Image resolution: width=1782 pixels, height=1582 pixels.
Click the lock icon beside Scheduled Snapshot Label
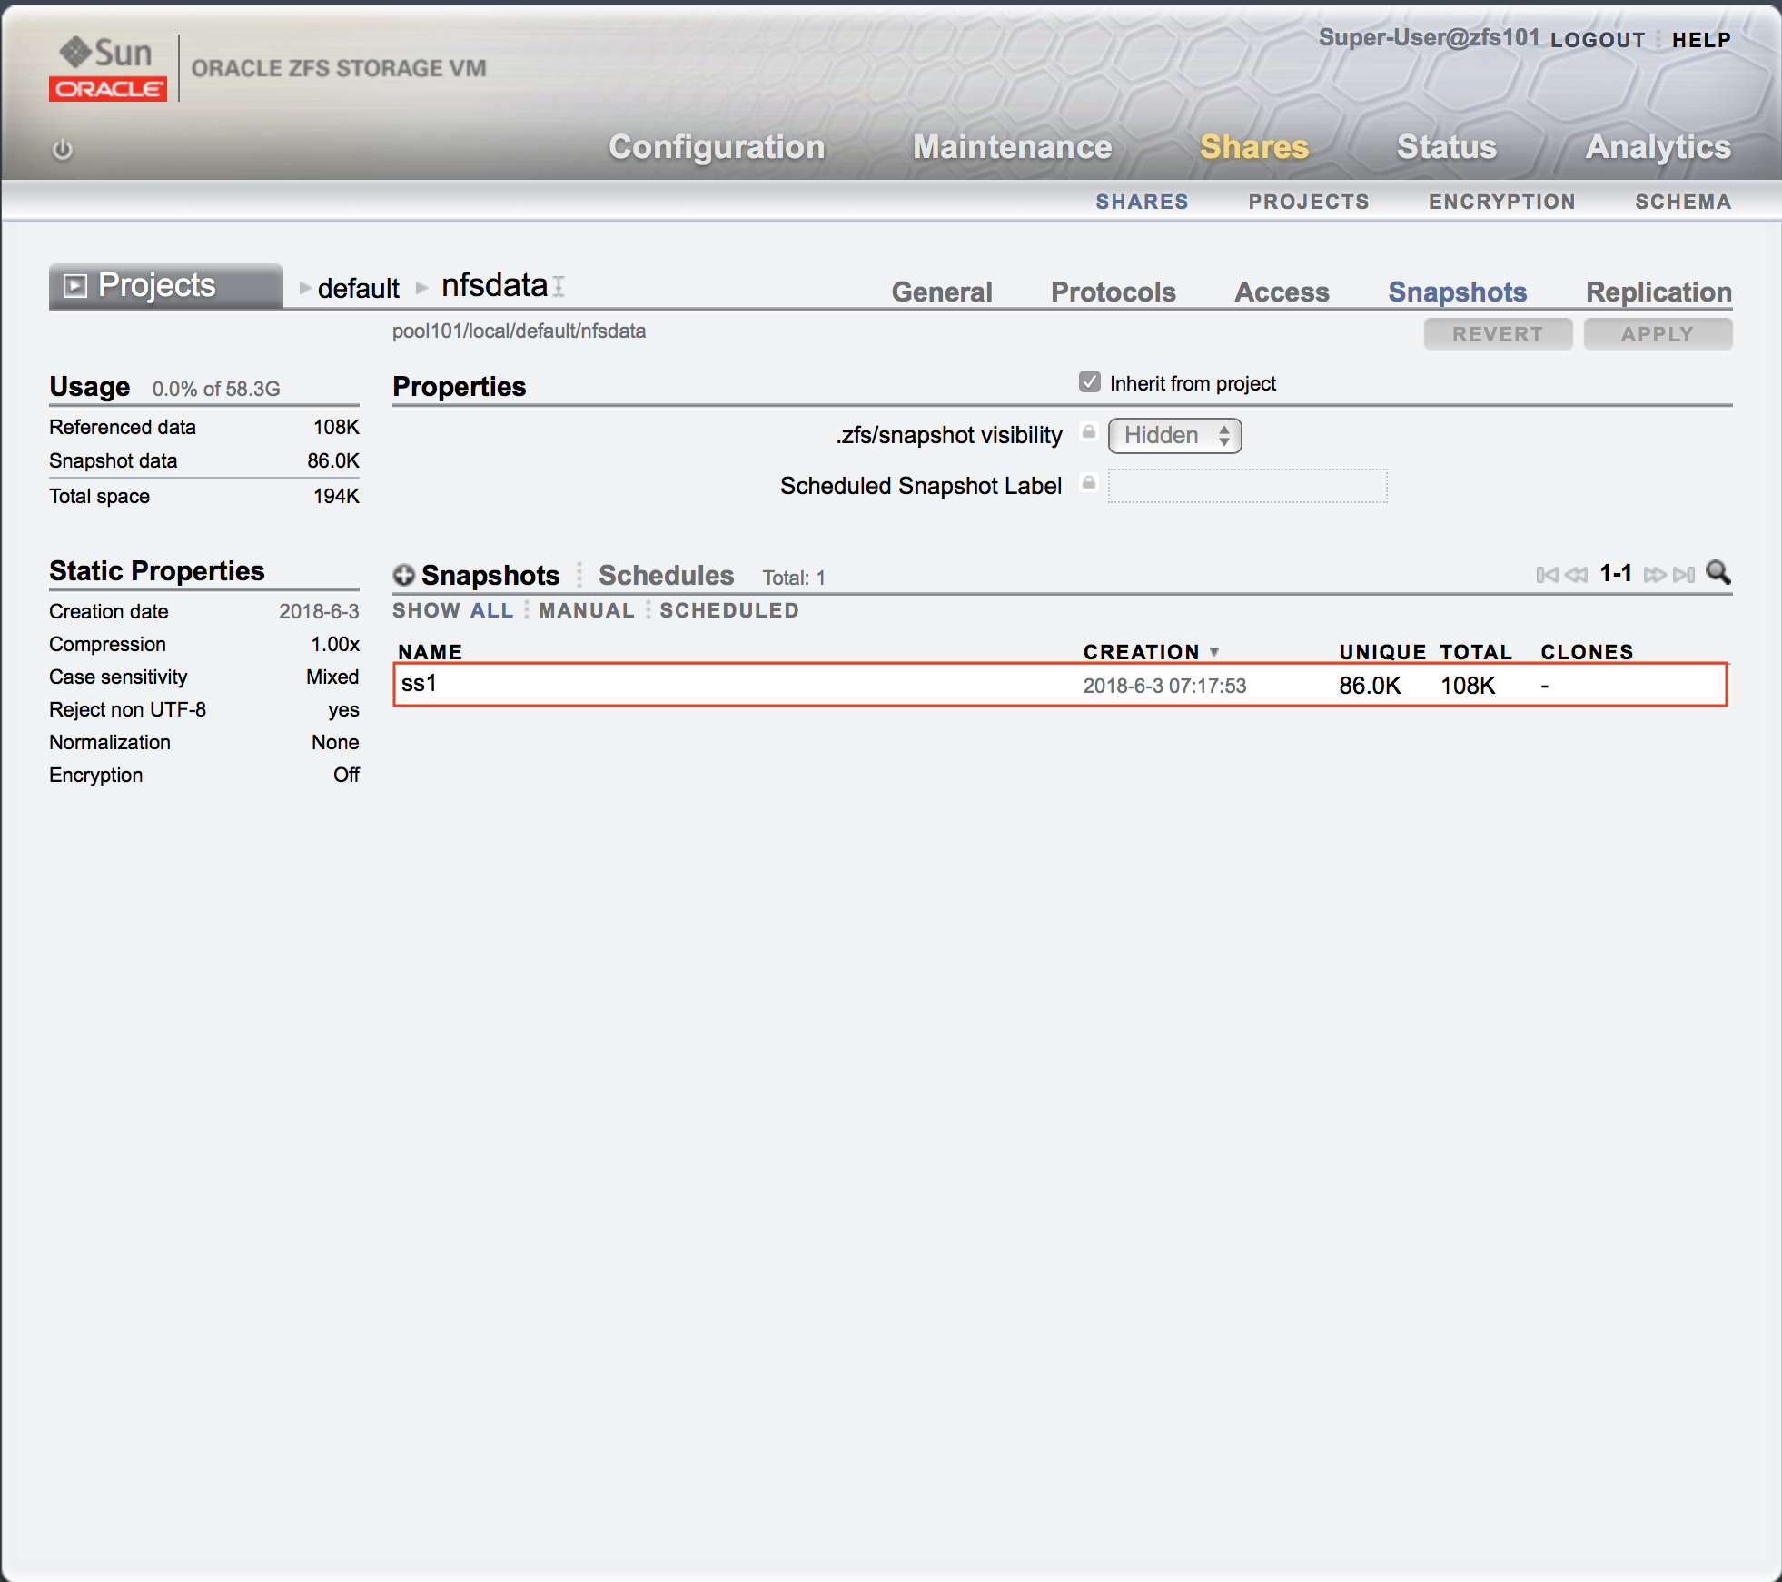(1088, 482)
